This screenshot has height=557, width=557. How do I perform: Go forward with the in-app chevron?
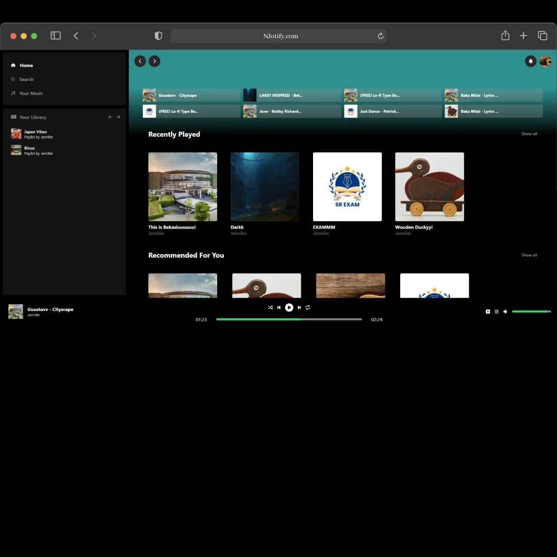pos(155,61)
